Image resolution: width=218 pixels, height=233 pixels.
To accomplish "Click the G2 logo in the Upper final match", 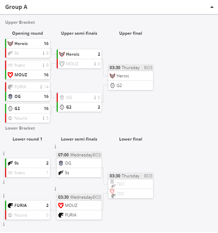I will (x=112, y=86).
